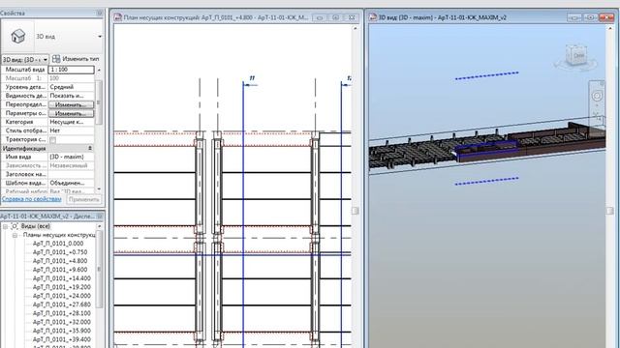
Task: Click the Виды (все) views icon
Action: pos(15,226)
